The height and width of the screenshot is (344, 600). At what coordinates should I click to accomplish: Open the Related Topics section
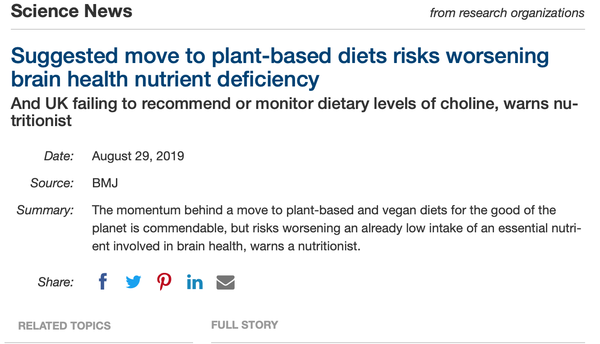coord(65,326)
